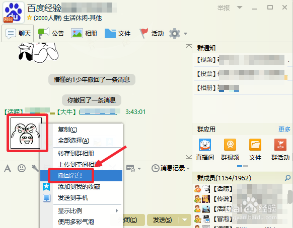Select 使用多彩气泡 menu entry
Screen dimensions: 293x228
tap(76, 221)
